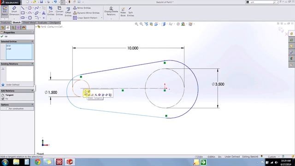The image size is (295, 166).
Task: Click Linear Sketch Pattern
Action: (x=85, y=18)
